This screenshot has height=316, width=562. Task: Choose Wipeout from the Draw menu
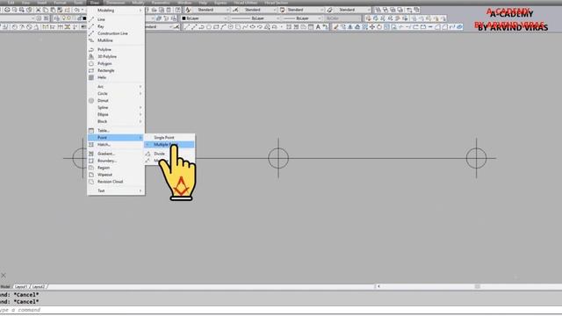(116, 175)
